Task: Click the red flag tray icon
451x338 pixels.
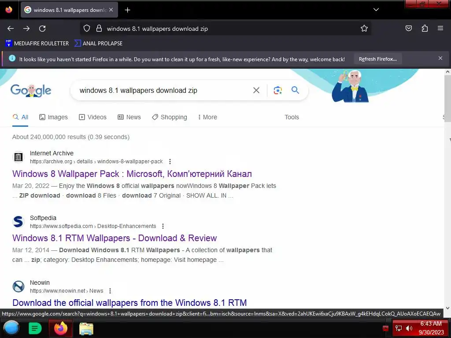Action: tap(385, 328)
